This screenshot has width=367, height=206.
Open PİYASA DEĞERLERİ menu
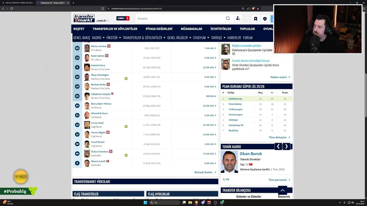pos(159,29)
